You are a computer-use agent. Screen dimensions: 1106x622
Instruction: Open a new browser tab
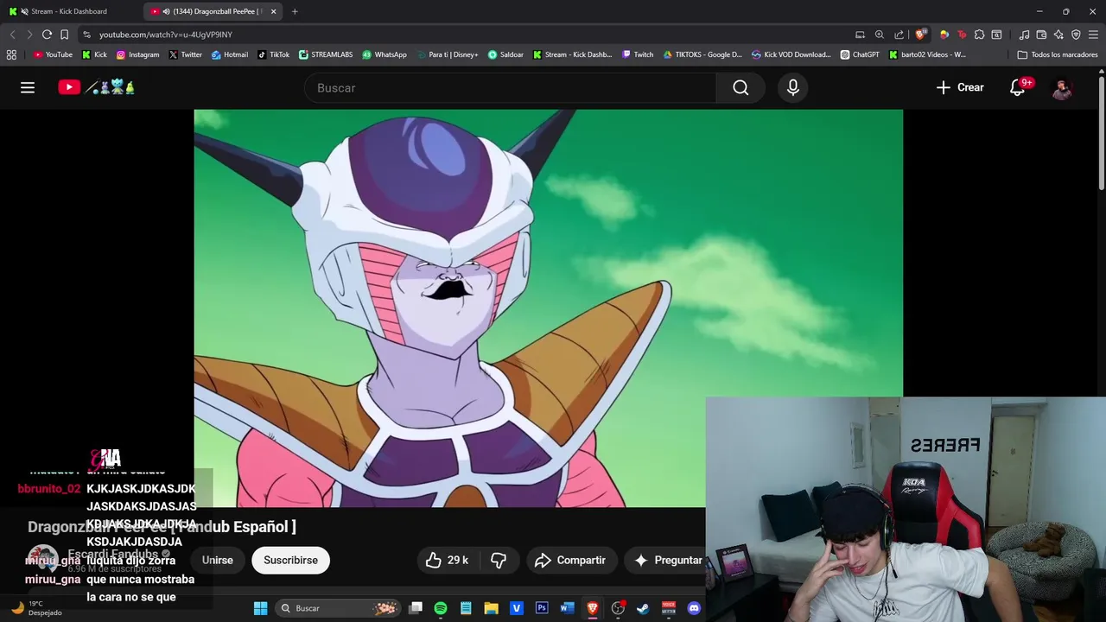[x=295, y=11]
